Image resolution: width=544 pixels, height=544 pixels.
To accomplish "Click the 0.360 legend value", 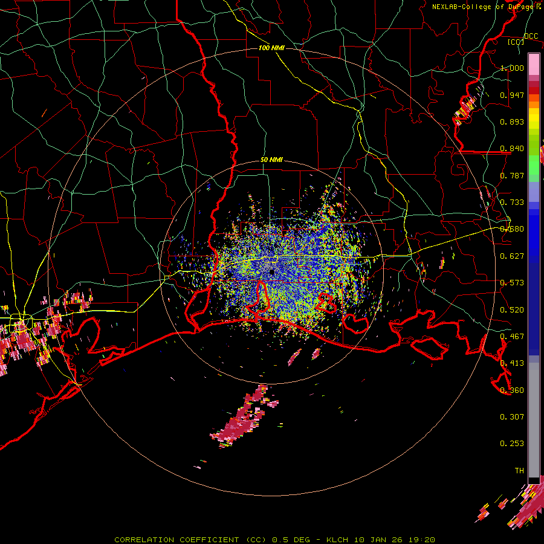I will point(512,390).
